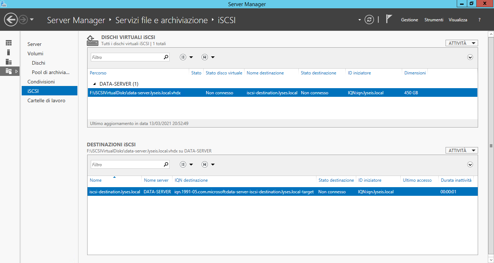Viewport: 494px width, 263px height.
Task: Click the scrollbar up arrow
Action: click(x=491, y=34)
